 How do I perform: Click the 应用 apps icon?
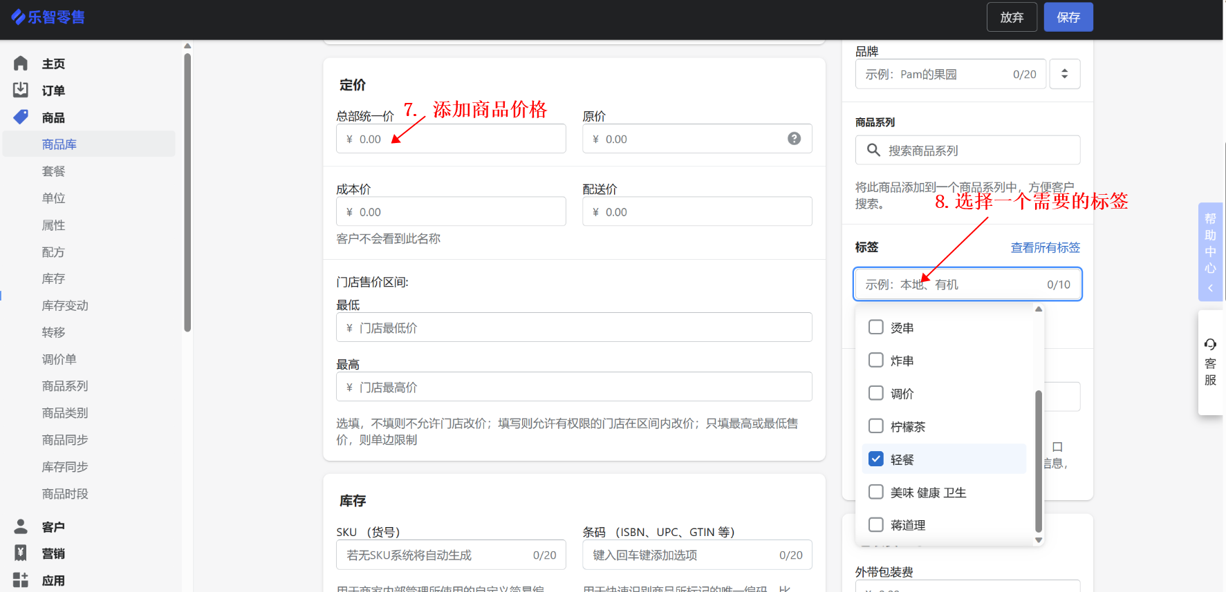[x=21, y=580]
